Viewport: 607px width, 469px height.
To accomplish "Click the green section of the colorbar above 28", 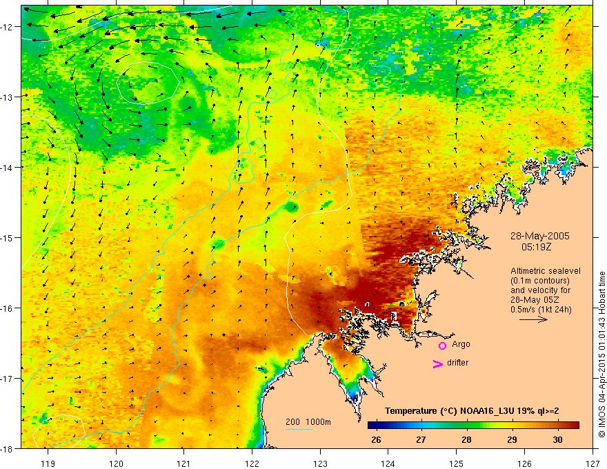I will tap(467, 426).
